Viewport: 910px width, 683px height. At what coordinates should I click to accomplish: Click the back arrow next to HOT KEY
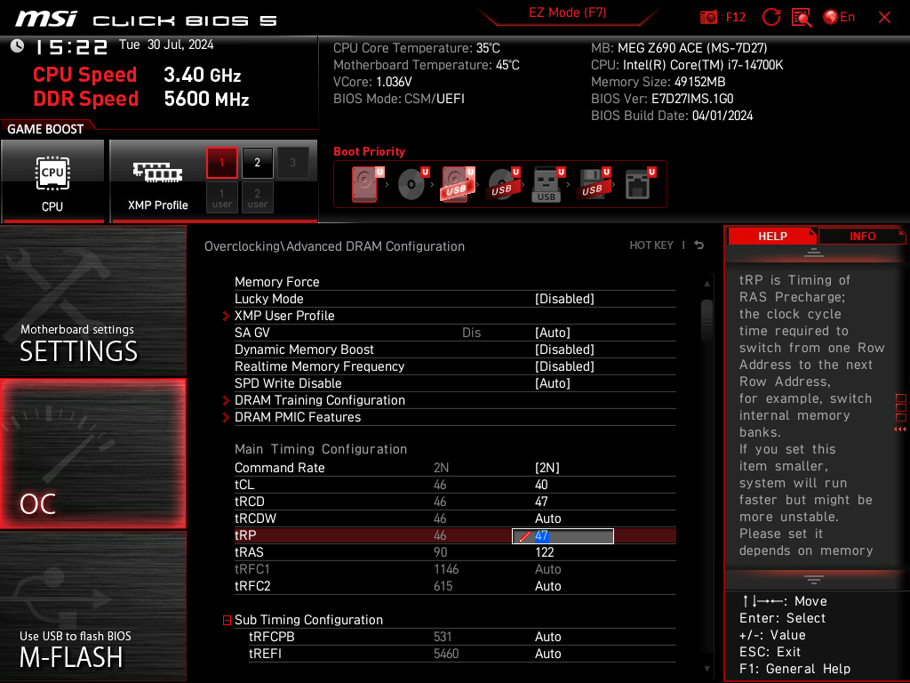click(x=699, y=245)
